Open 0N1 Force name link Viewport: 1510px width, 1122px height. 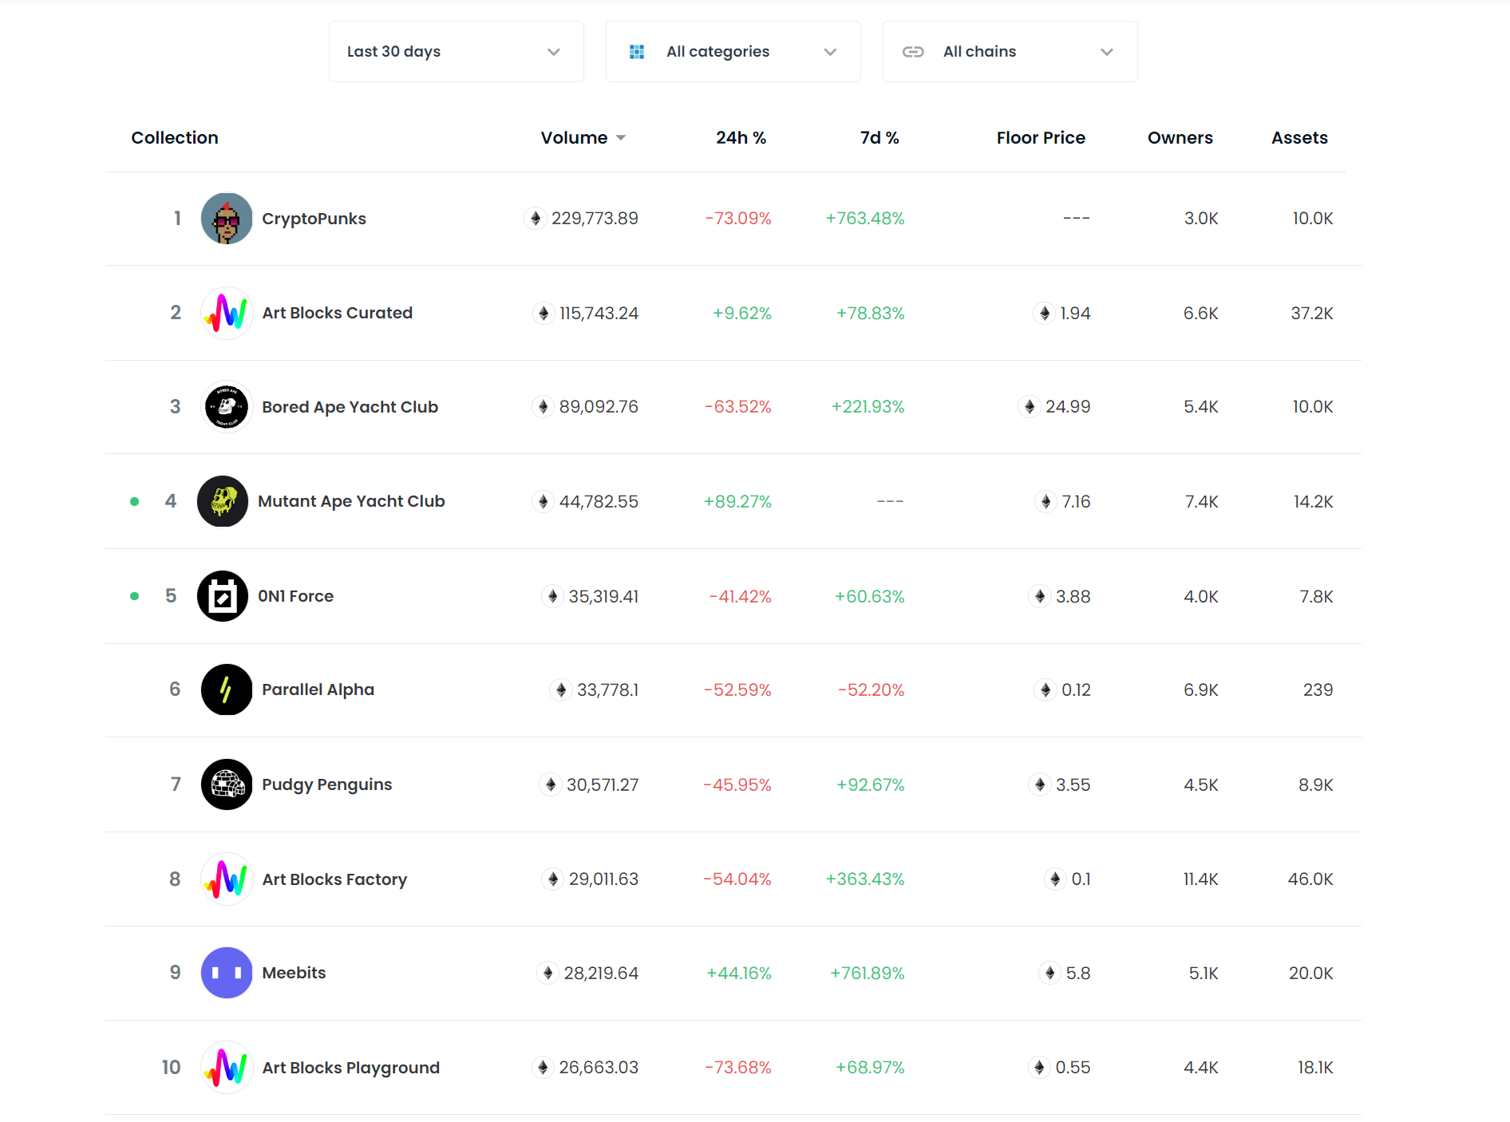point(295,596)
